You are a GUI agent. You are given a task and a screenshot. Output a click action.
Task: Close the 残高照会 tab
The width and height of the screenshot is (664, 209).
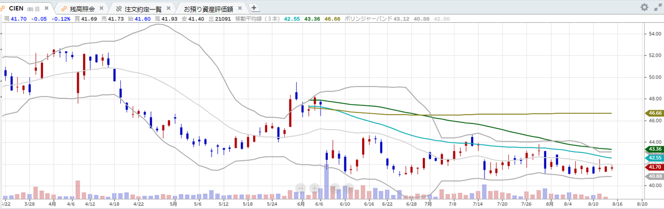pyautogui.click(x=102, y=9)
